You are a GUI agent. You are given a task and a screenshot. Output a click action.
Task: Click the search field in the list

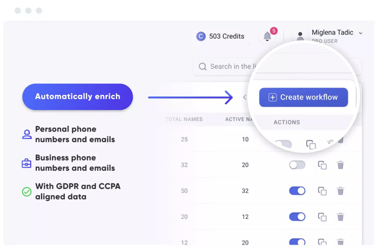[x=227, y=66]
